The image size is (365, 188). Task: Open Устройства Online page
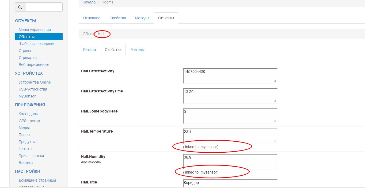(35, 82)
